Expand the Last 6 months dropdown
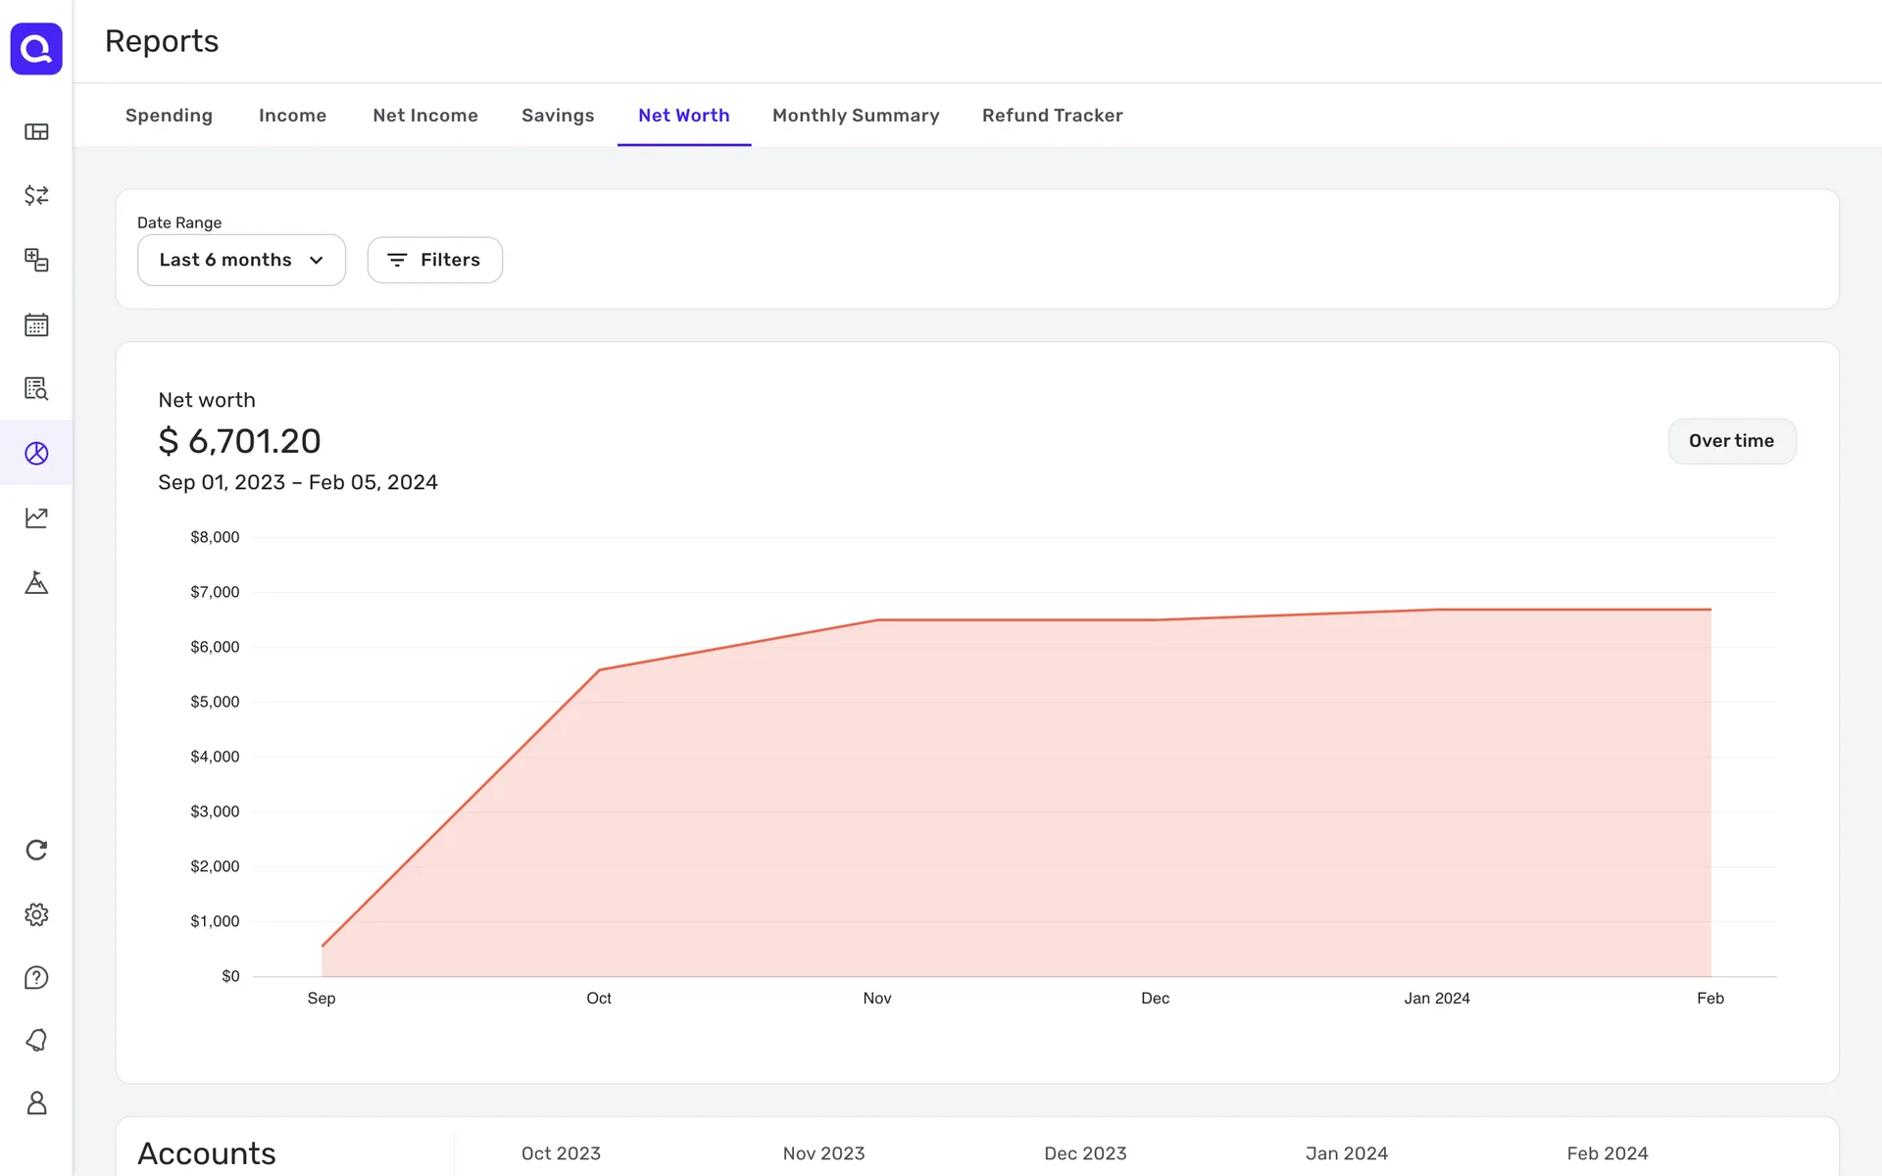The height and width of the screenshot is (1176, 1882). point(241,260)
